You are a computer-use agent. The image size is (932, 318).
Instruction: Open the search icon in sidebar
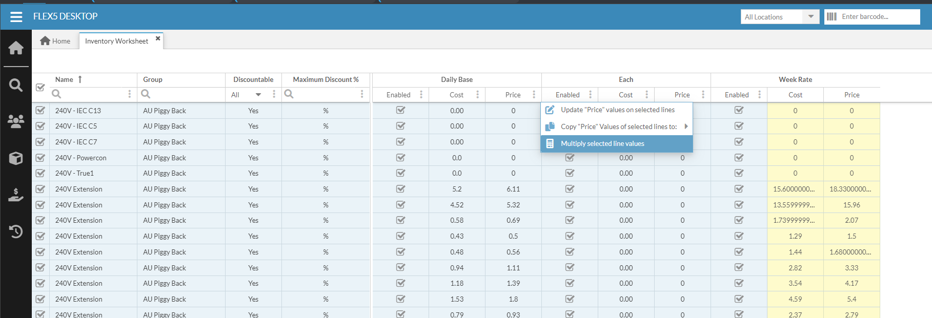pos(16,85)
